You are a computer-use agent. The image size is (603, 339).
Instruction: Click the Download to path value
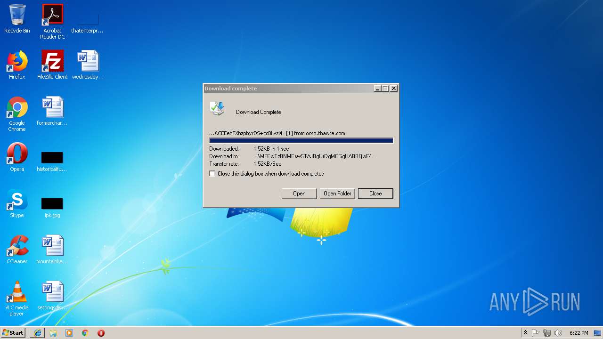[315, 156]
